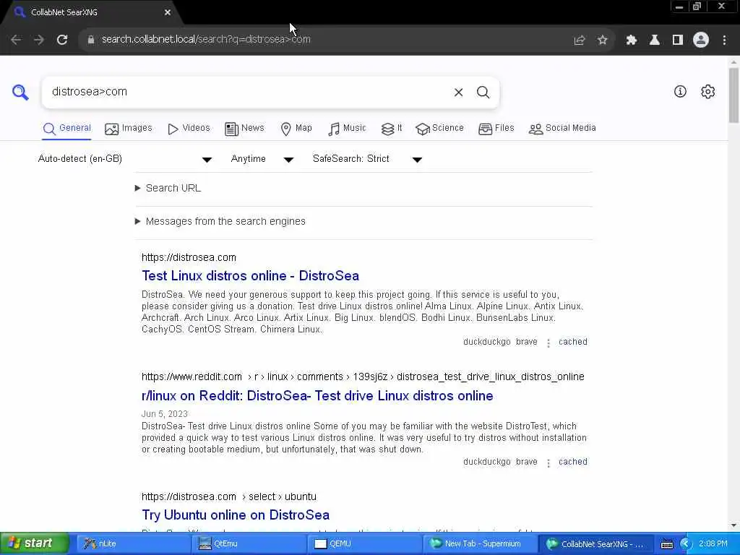Open the Auto-detect (en-GB) language dropdown
This screenshot has width=740, height=555.
click(124, 159)
